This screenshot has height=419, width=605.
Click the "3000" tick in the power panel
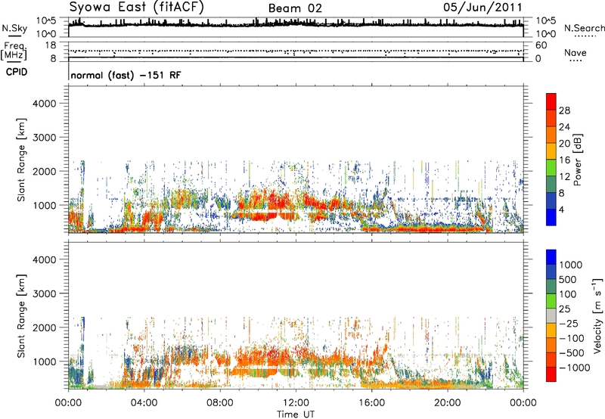45,138
